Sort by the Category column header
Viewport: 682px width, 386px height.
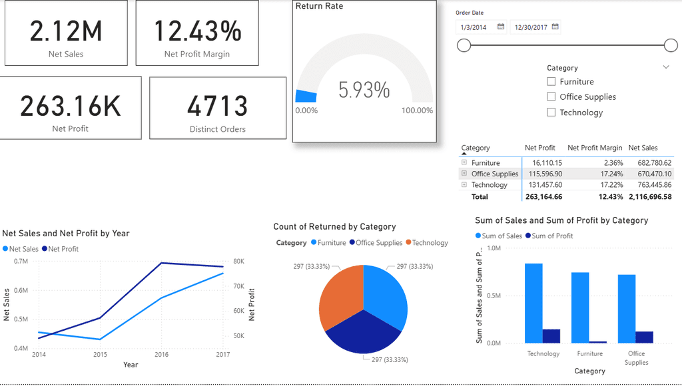(476, 148)
